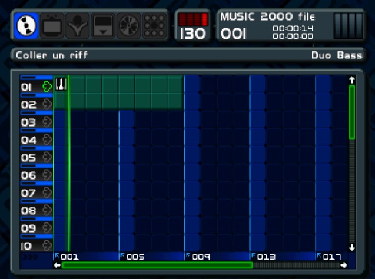Image resolution: width=375 pixels, height=279 pixels.
Task: Toggle the speaker icon on track 05
Action: click(47, 157)
